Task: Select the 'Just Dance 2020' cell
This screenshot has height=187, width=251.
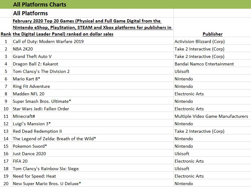Action: [29, 154]
